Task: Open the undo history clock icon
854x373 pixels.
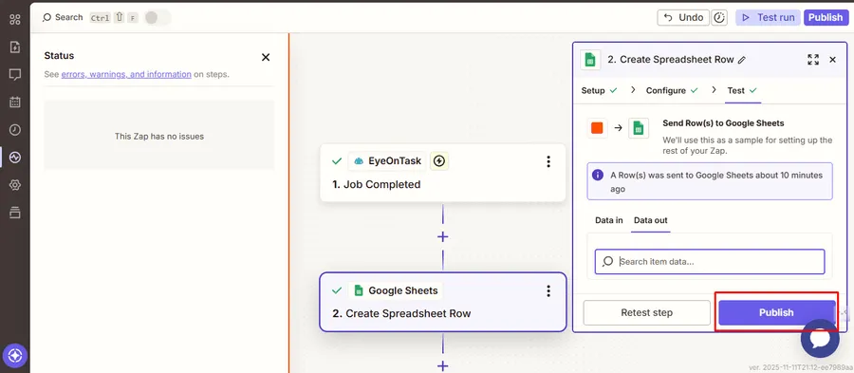Action: coord(720,17)
